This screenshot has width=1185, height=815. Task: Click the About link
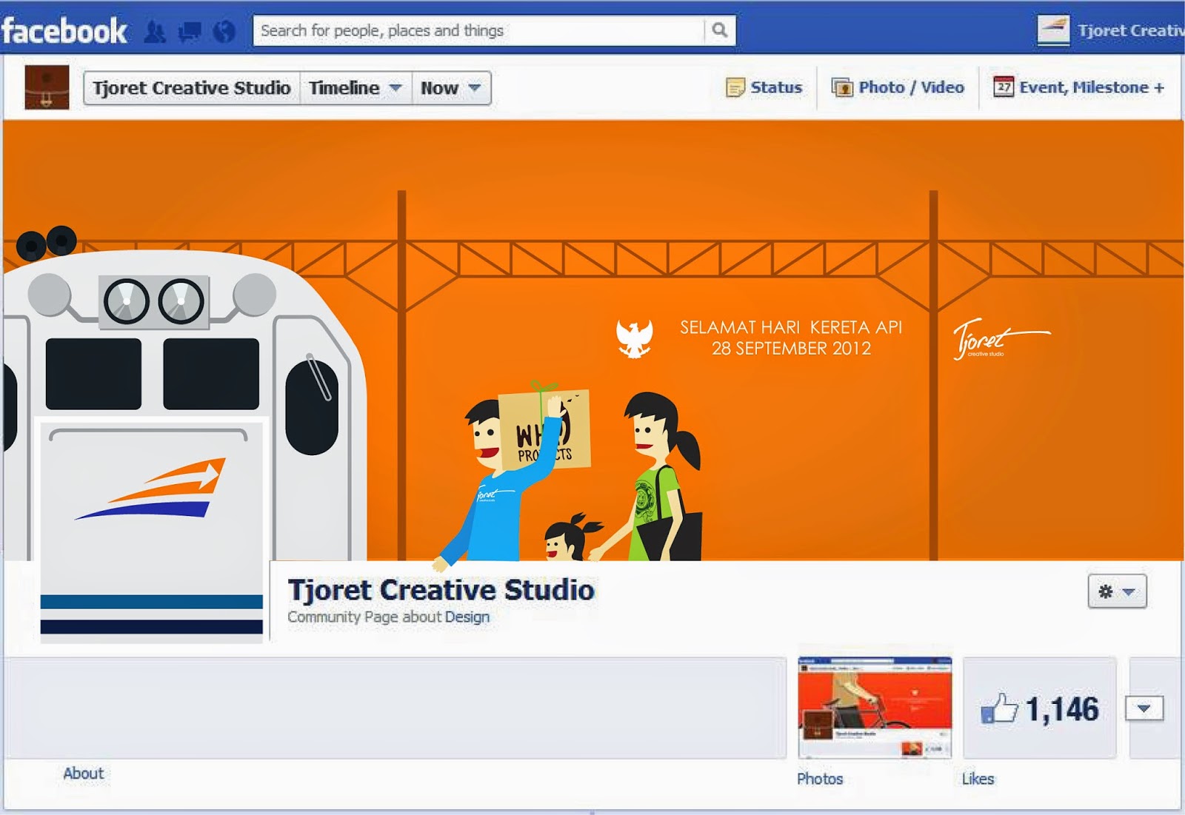[84, 774]
